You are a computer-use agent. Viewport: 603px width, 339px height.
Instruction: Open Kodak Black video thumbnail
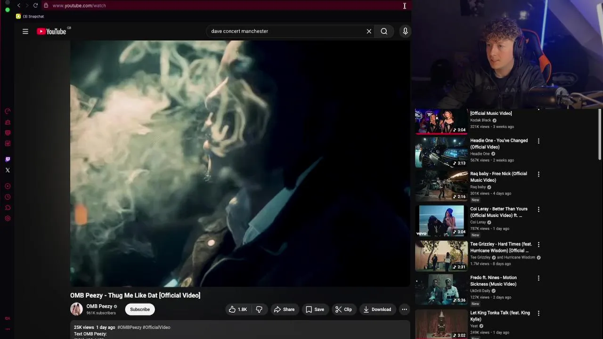click(441, 121)
